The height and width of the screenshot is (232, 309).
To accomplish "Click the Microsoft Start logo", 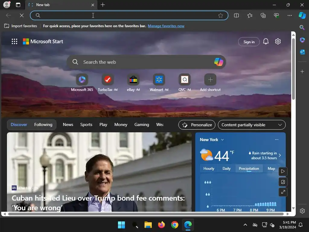I will pos(43,41).
